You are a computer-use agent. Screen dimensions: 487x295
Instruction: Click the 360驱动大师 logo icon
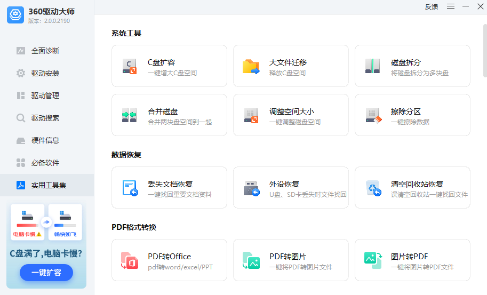coord(15,15)
